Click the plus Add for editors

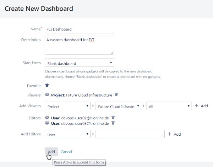174,134
